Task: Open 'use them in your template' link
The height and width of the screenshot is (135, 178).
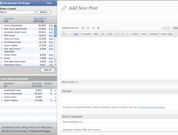Action: tap(151, 107)
